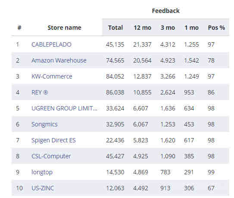Click the Feedback group heading
Viewport: 234px width, 198px height.
coord(165,11)
